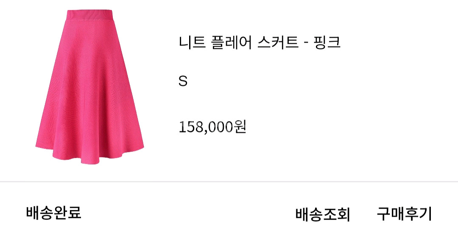
Task: Track shipment via 배송조회
Action: (322, 214)
